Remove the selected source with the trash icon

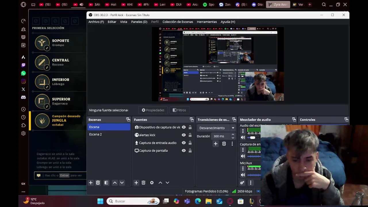(143, 183)
